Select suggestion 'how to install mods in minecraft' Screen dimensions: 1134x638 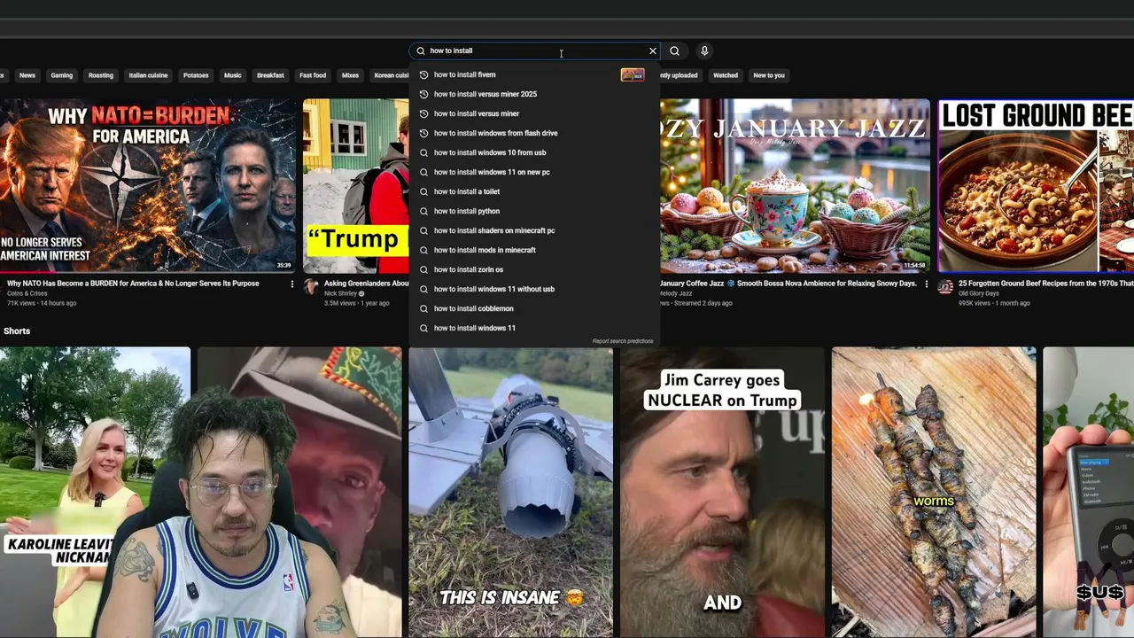pyautogui.click(x=534, y=250)
